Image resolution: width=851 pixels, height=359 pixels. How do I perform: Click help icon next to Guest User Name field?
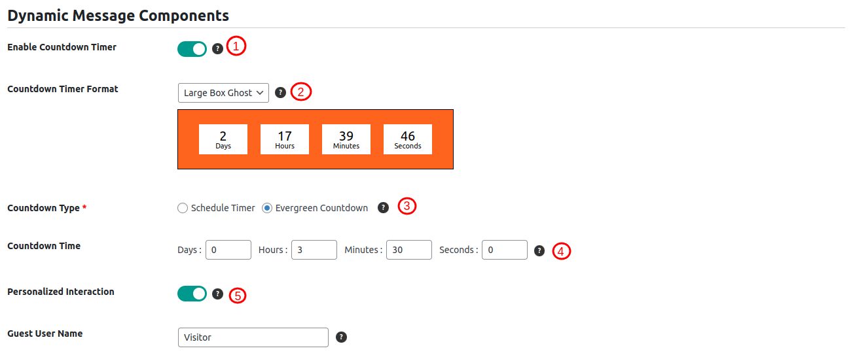341,337
